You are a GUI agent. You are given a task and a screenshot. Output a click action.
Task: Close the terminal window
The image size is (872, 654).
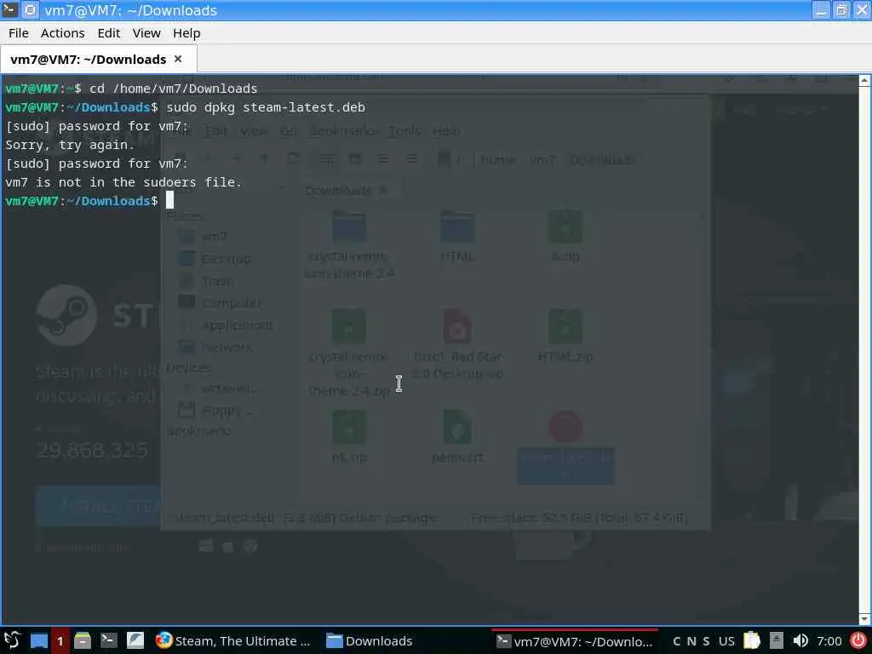tap(862, 9)
